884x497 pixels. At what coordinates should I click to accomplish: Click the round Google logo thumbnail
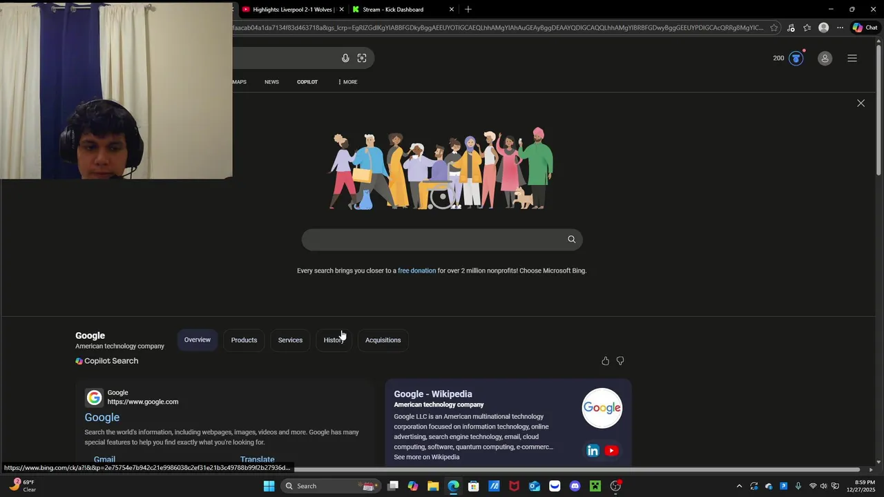(x=602, y=408)
